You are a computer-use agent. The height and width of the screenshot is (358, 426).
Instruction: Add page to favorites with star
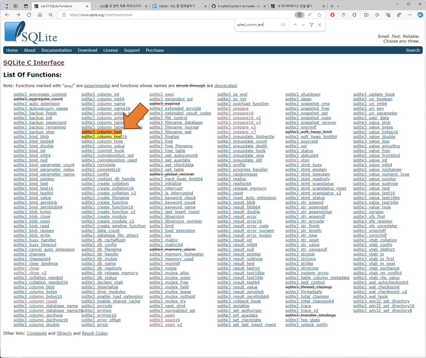tap(319, 15)
